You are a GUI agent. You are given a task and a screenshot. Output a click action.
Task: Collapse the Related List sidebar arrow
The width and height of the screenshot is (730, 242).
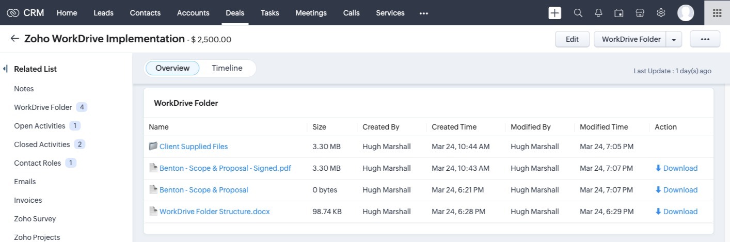(5, 69)
